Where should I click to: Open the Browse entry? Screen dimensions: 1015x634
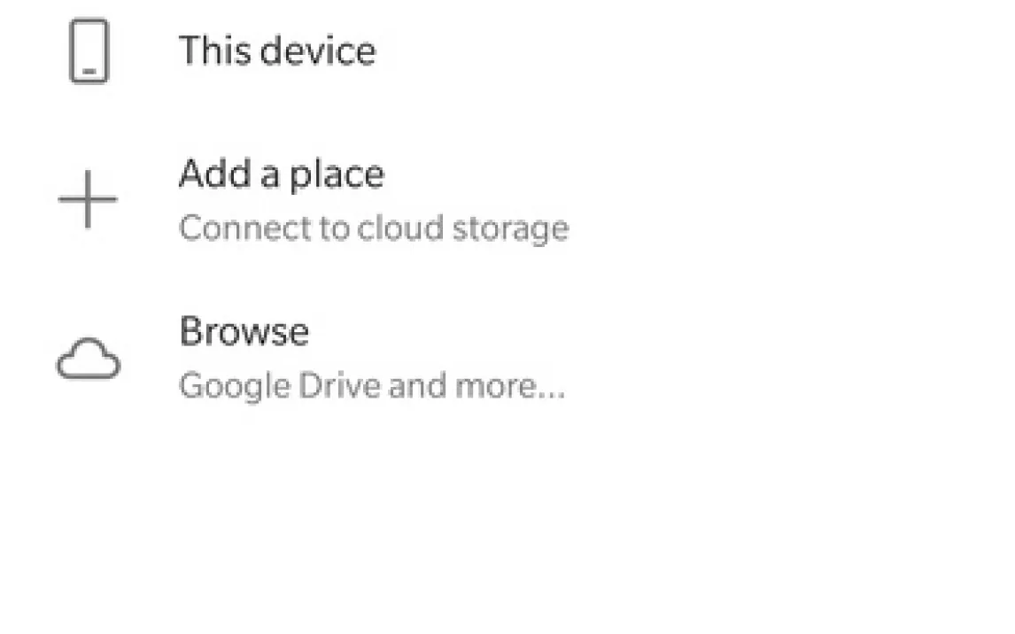click(x=244, y=333)
